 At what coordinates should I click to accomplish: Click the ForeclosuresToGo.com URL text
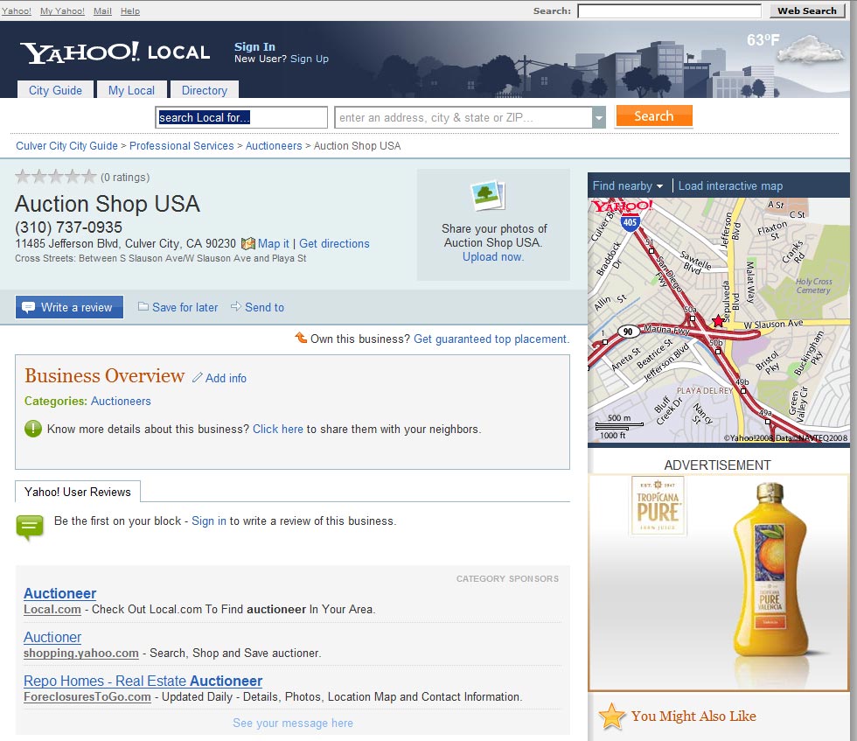[x=87, y=696]
